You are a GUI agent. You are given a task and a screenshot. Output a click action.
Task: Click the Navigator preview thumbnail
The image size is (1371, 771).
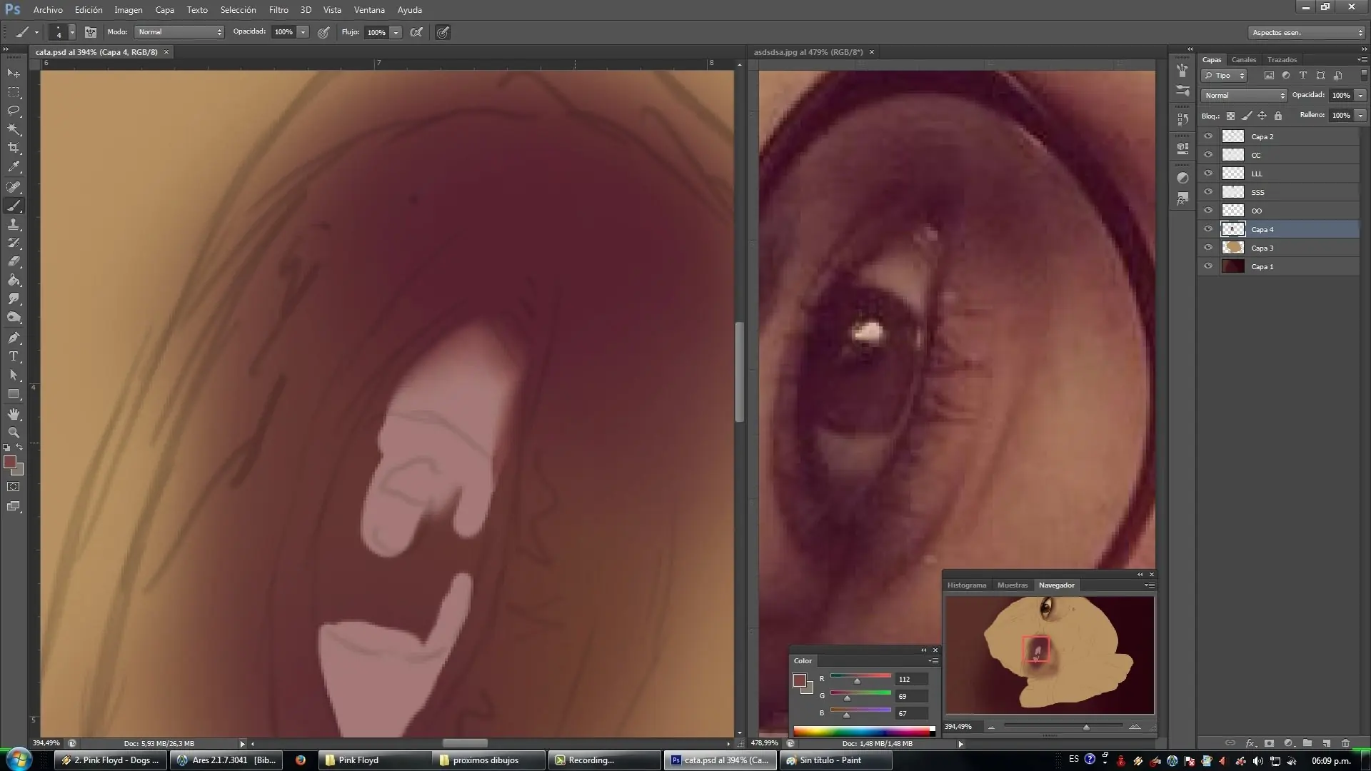click(1050, 655)
